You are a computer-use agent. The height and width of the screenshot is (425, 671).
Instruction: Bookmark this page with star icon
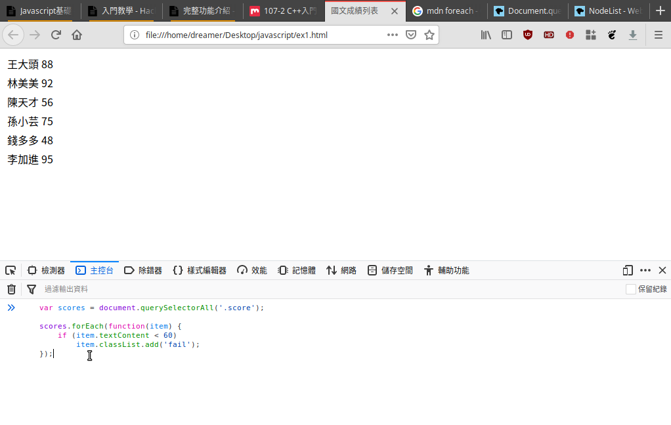tap(429, 35)
